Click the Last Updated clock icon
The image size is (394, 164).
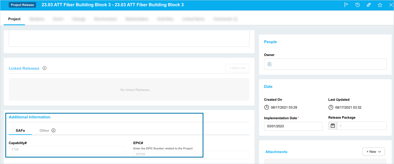[x=331, y=107]
